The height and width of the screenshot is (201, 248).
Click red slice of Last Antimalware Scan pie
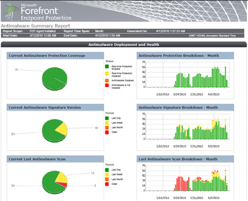(x=63, y=184)
